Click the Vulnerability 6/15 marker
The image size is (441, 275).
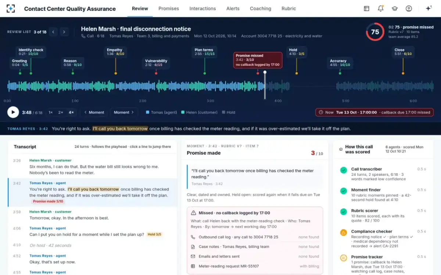[156, 63]
